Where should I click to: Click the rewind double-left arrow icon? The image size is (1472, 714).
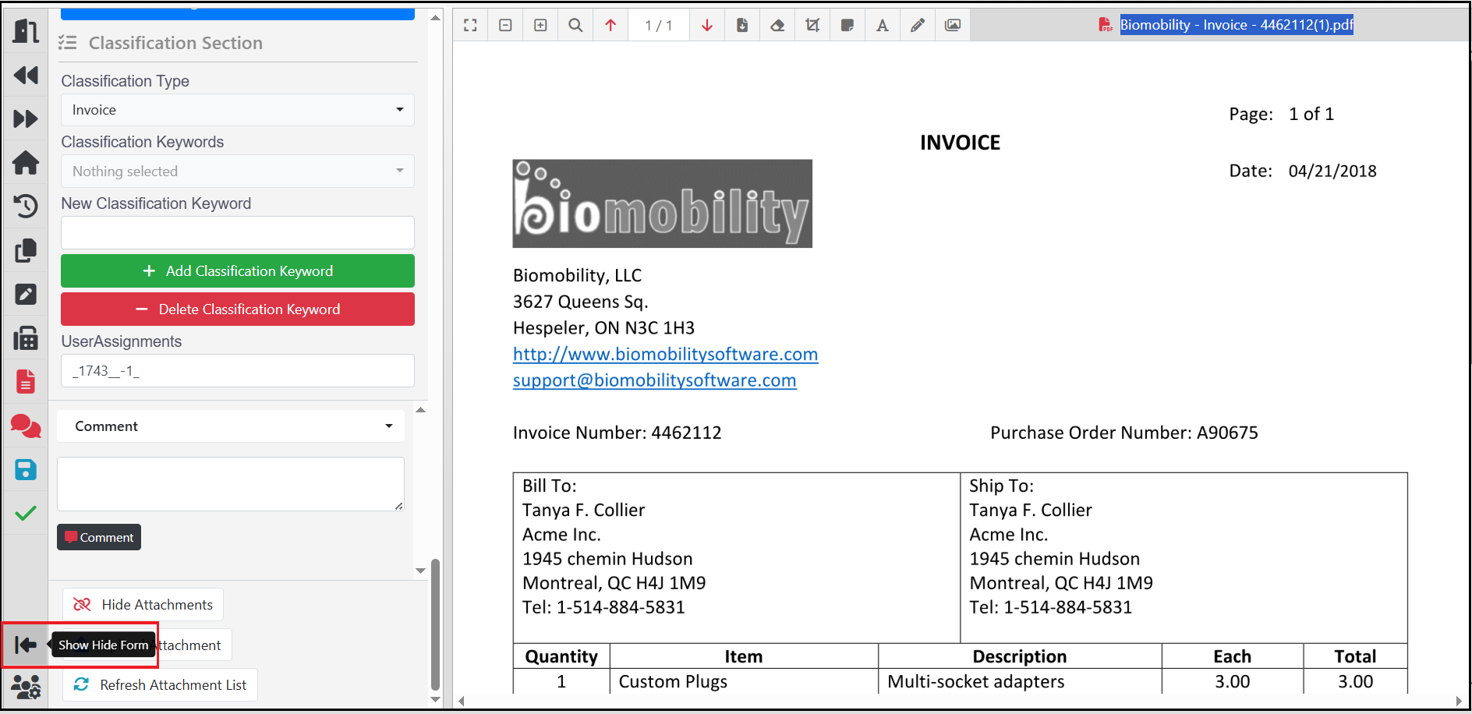pos(26,75)
